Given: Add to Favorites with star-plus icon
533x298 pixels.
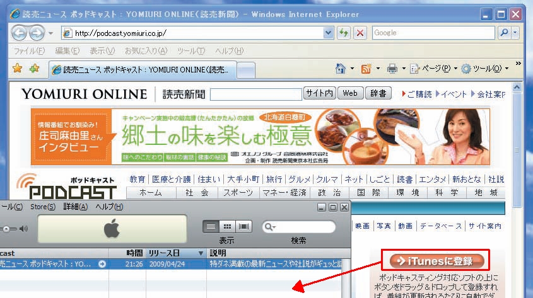Looking at the screenshot, I should 34,69.
